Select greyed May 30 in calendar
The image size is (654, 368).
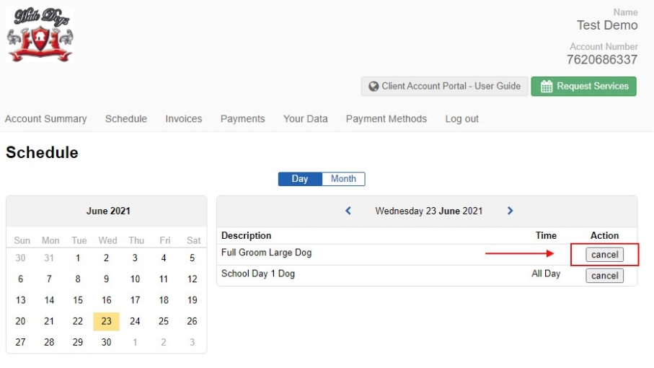pos(20,258)
